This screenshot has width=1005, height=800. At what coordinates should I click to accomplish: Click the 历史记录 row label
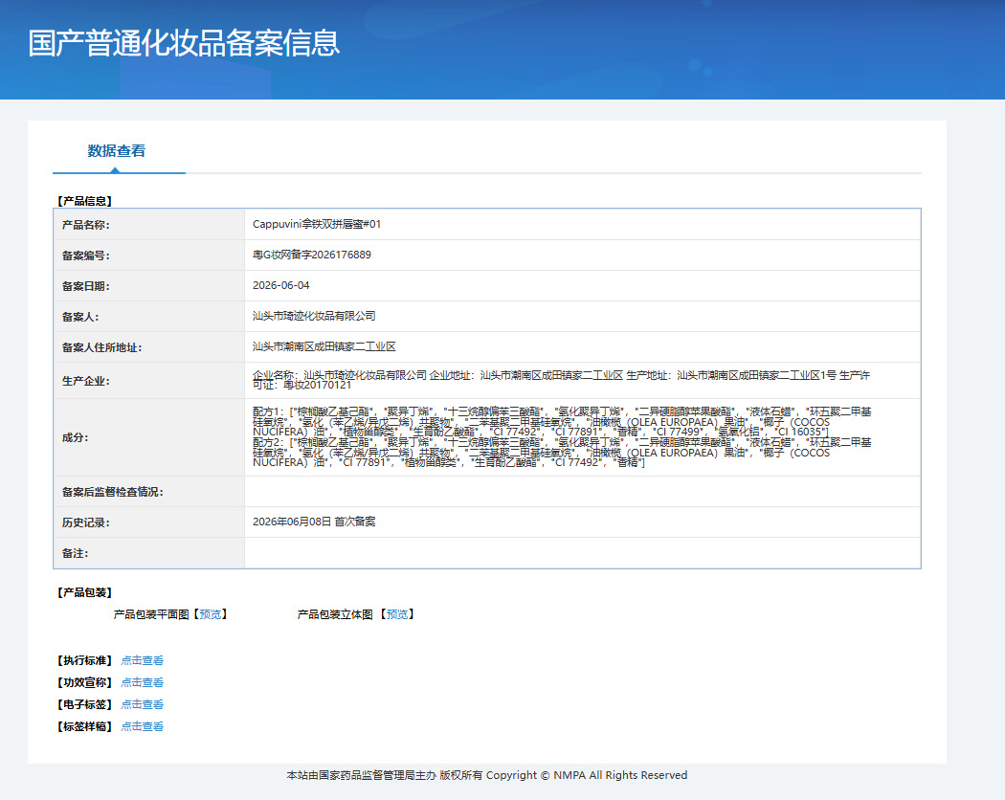pyautogui.click(x=86, y=523)
